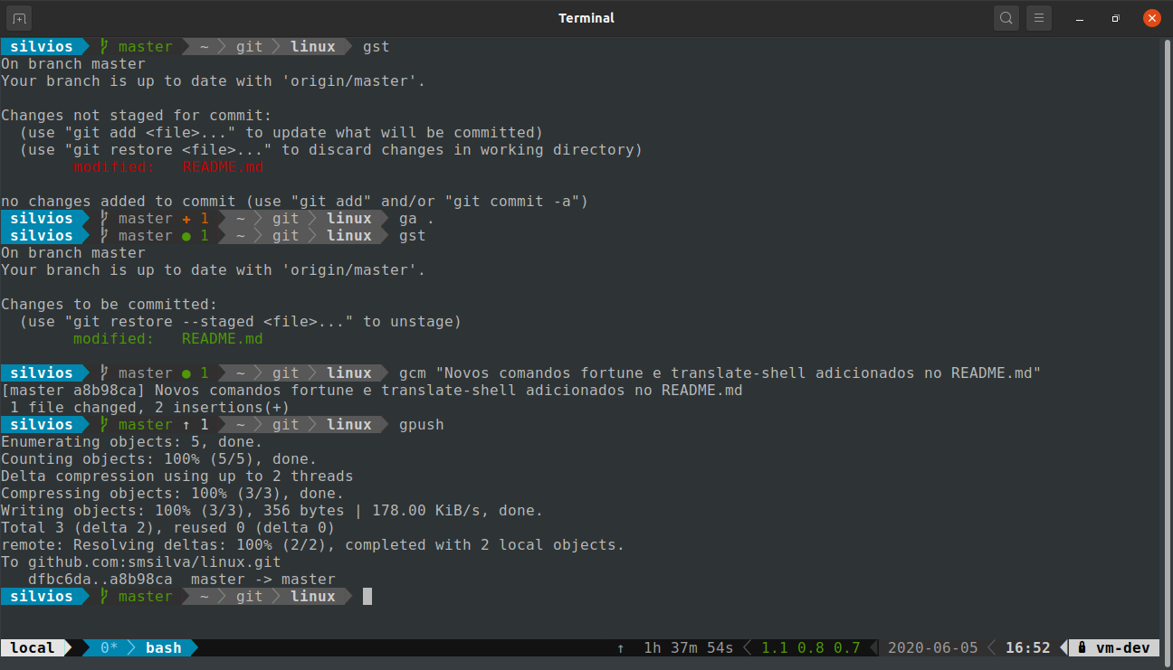Restore the Terminal window size
This screenshot has height=670, width=1173.
[x=1116, y=18]
